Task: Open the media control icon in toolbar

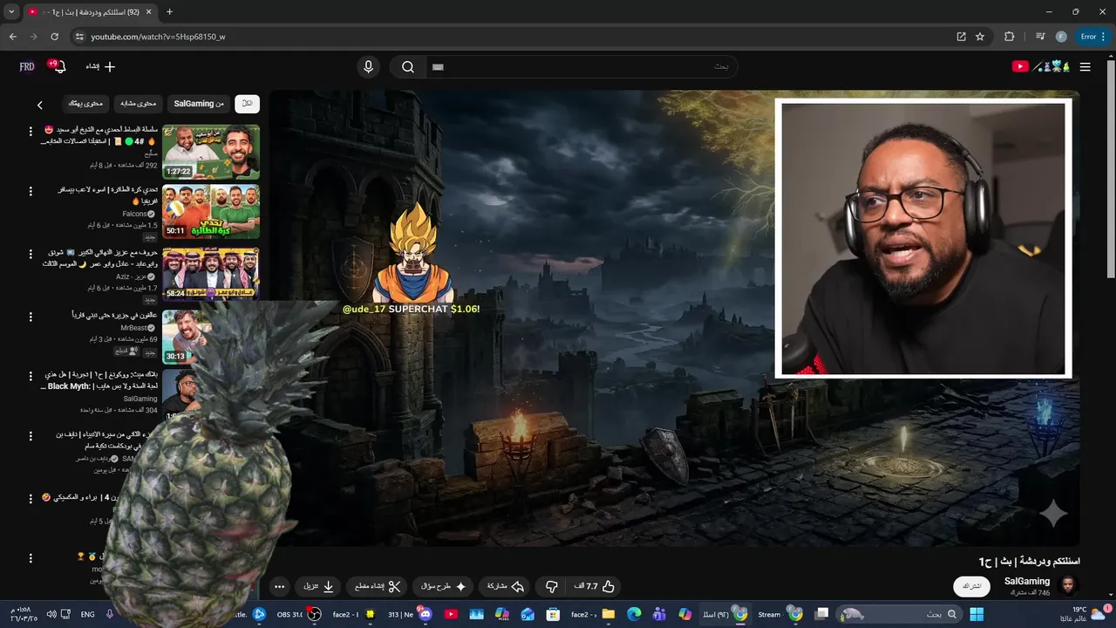Action: (x=1040, y=37)
